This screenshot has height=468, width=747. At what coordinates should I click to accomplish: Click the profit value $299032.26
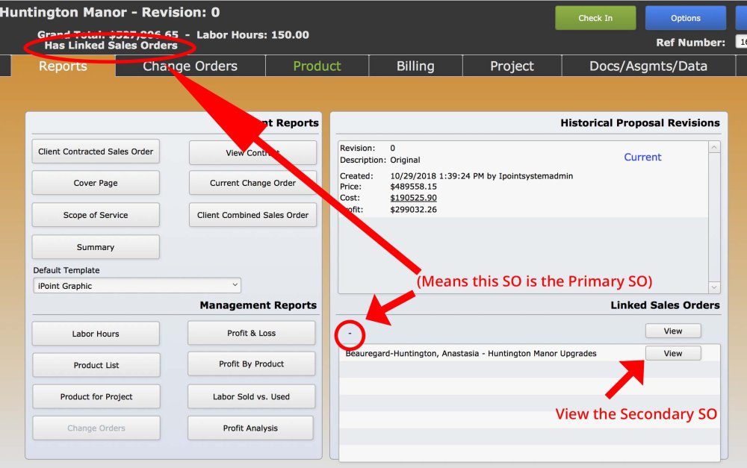point(413,210)
